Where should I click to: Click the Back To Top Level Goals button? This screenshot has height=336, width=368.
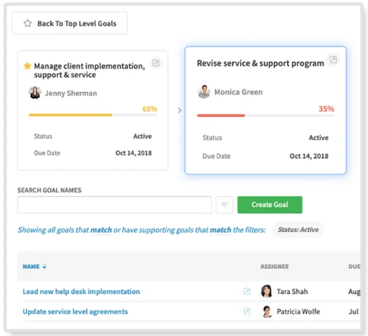pyautogui.click(x=70, y=23)
